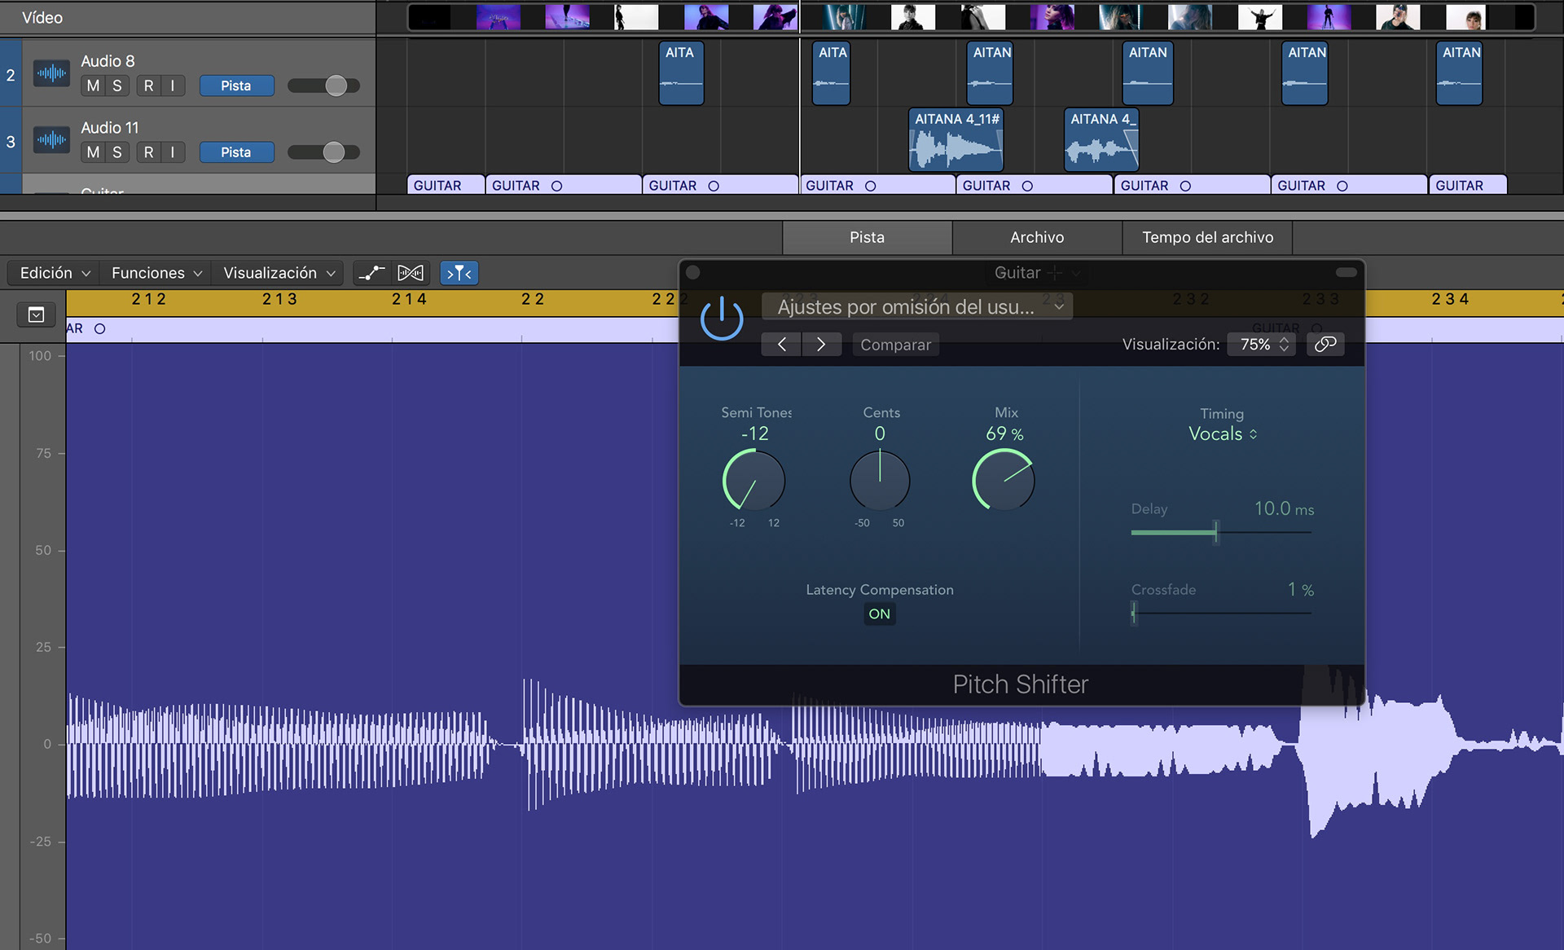Click the plugin link chain icon
Screen dimensions: 1564x950
coord(1325,344)
